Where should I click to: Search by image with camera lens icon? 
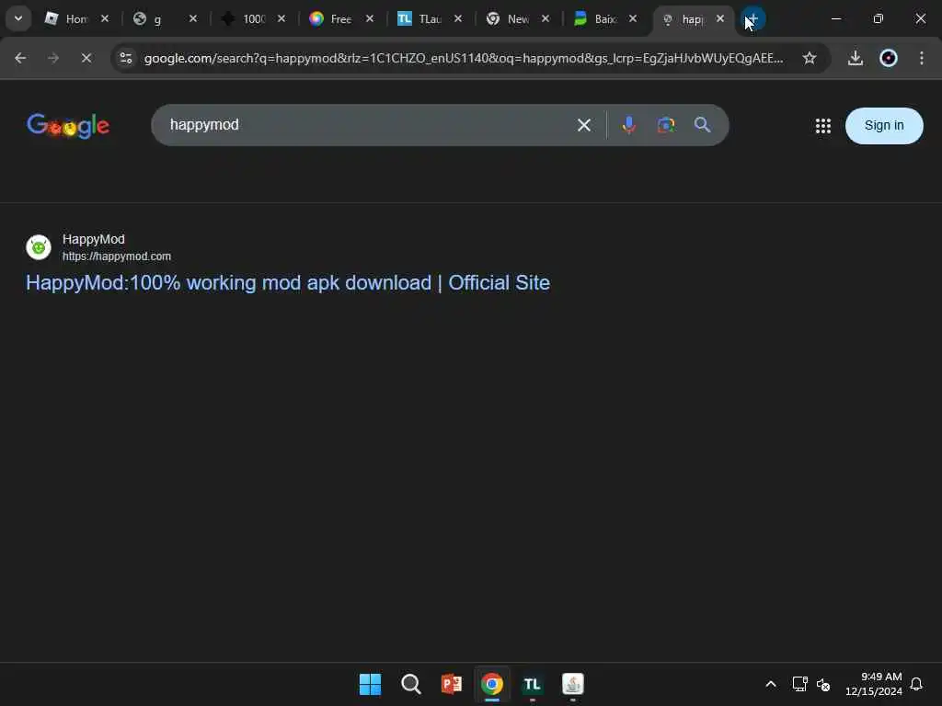666,125
